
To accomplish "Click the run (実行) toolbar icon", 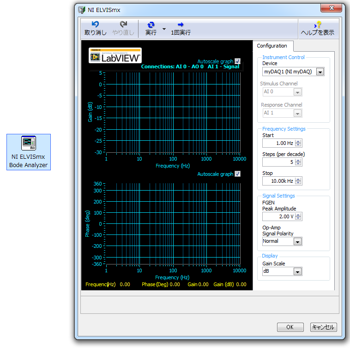I will (x=151, y=24).
